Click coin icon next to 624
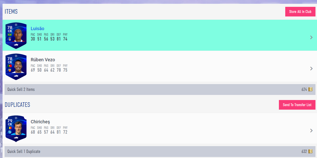 click(x=310, y=89)
